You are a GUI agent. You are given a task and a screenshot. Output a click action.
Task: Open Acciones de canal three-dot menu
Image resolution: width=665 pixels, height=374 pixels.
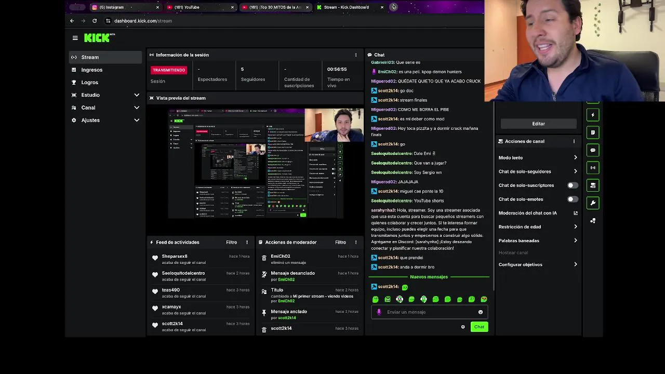[x=574, y=141]
